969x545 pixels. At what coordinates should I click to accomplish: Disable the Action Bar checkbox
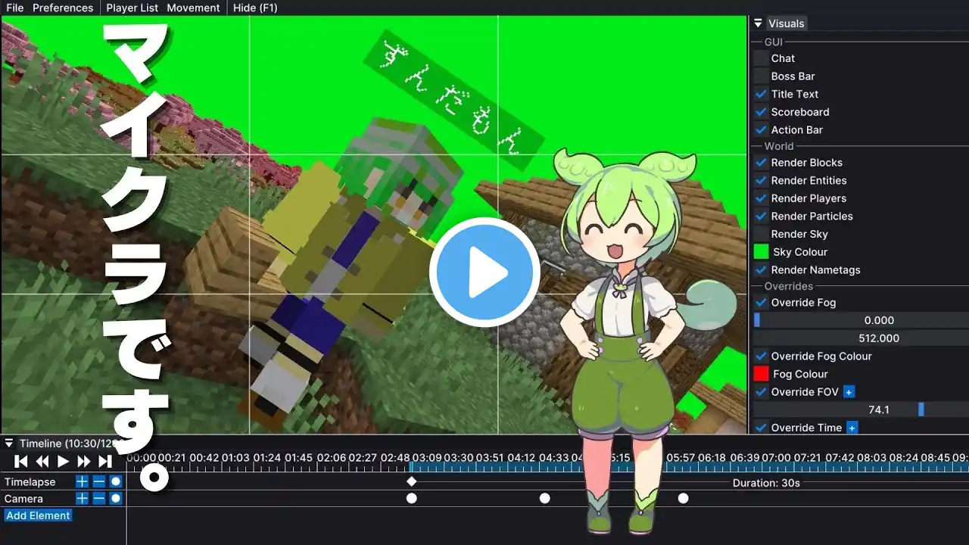coord(762,129)
